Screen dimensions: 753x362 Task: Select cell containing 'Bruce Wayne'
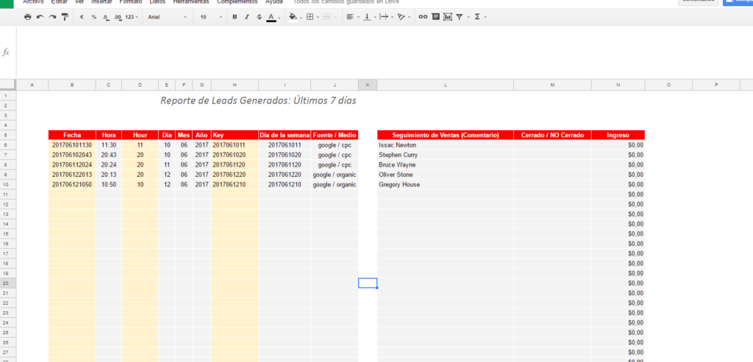[x=445, y=164]
